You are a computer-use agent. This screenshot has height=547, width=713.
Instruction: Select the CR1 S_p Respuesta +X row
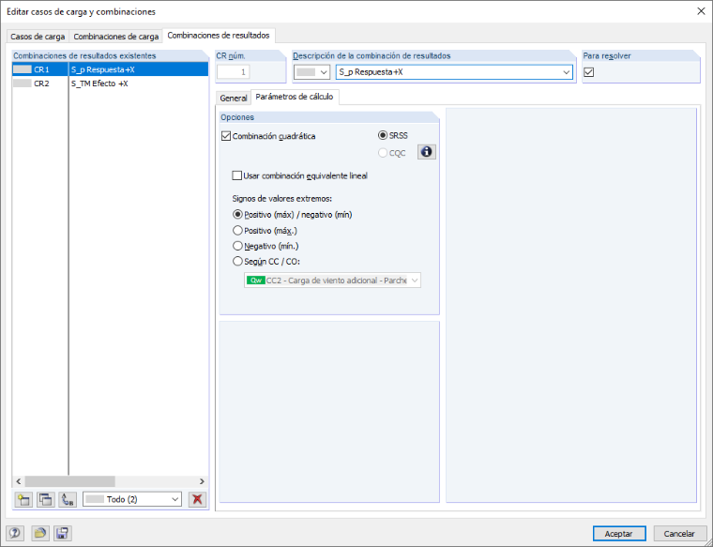point(110,69)
